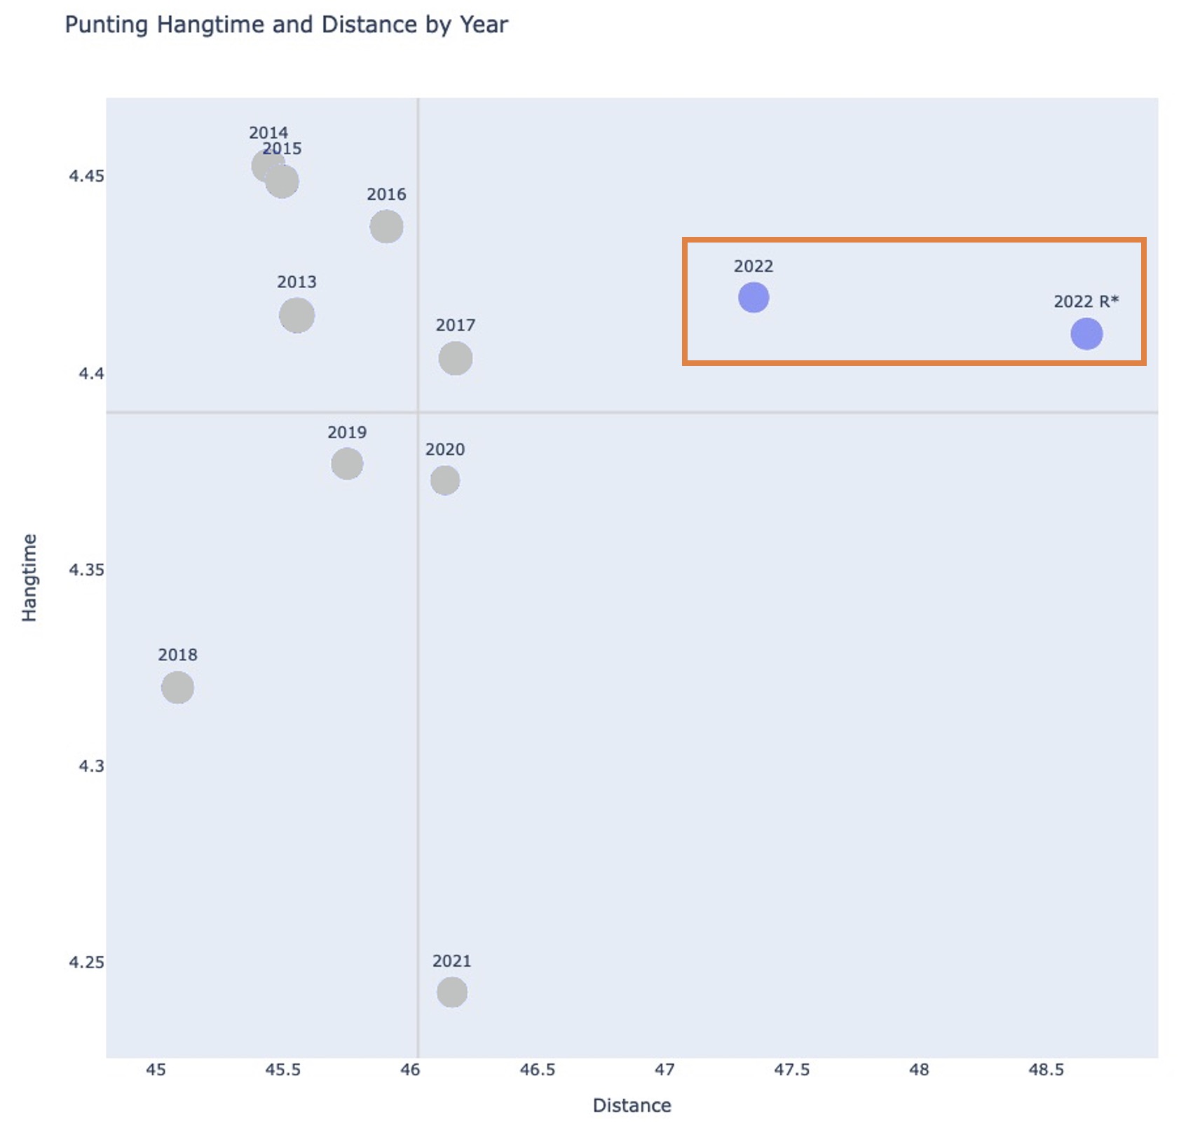Viewport: 1193px width, 1130px height.
Task: Click the Distance x-axis label
Action: click(632, 1105)
